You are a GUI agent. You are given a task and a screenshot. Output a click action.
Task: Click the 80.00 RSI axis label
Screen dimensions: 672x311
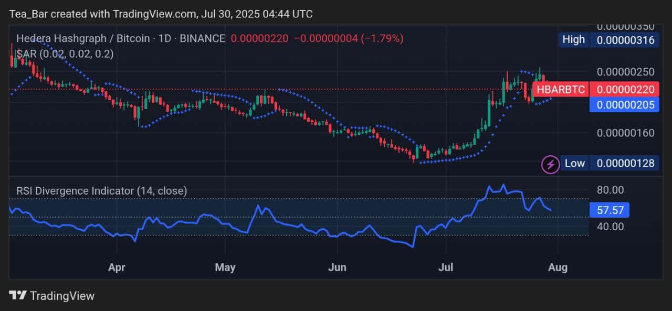pos(610,190)
